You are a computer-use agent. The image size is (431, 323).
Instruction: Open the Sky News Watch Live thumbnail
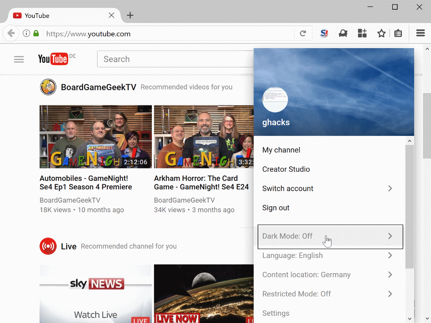(x=96, y=294)
